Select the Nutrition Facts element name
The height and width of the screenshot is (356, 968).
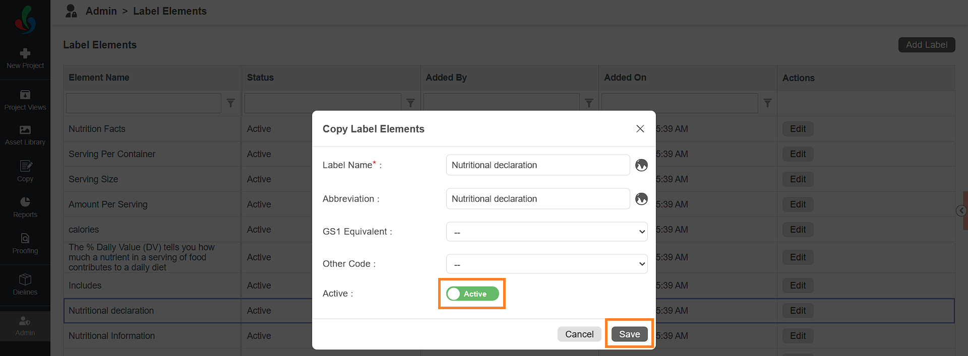tap(97, 129)
